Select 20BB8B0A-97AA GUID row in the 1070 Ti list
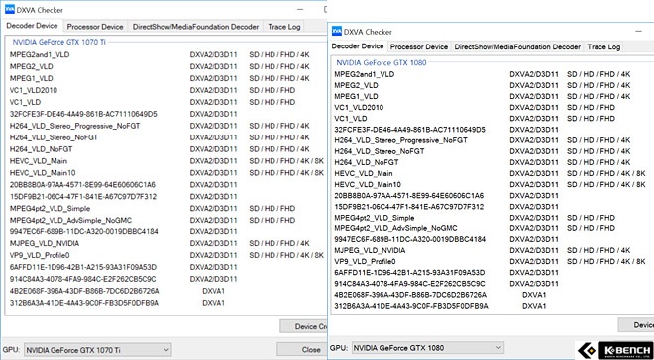 pyautogui.click(x=166, y=184)
